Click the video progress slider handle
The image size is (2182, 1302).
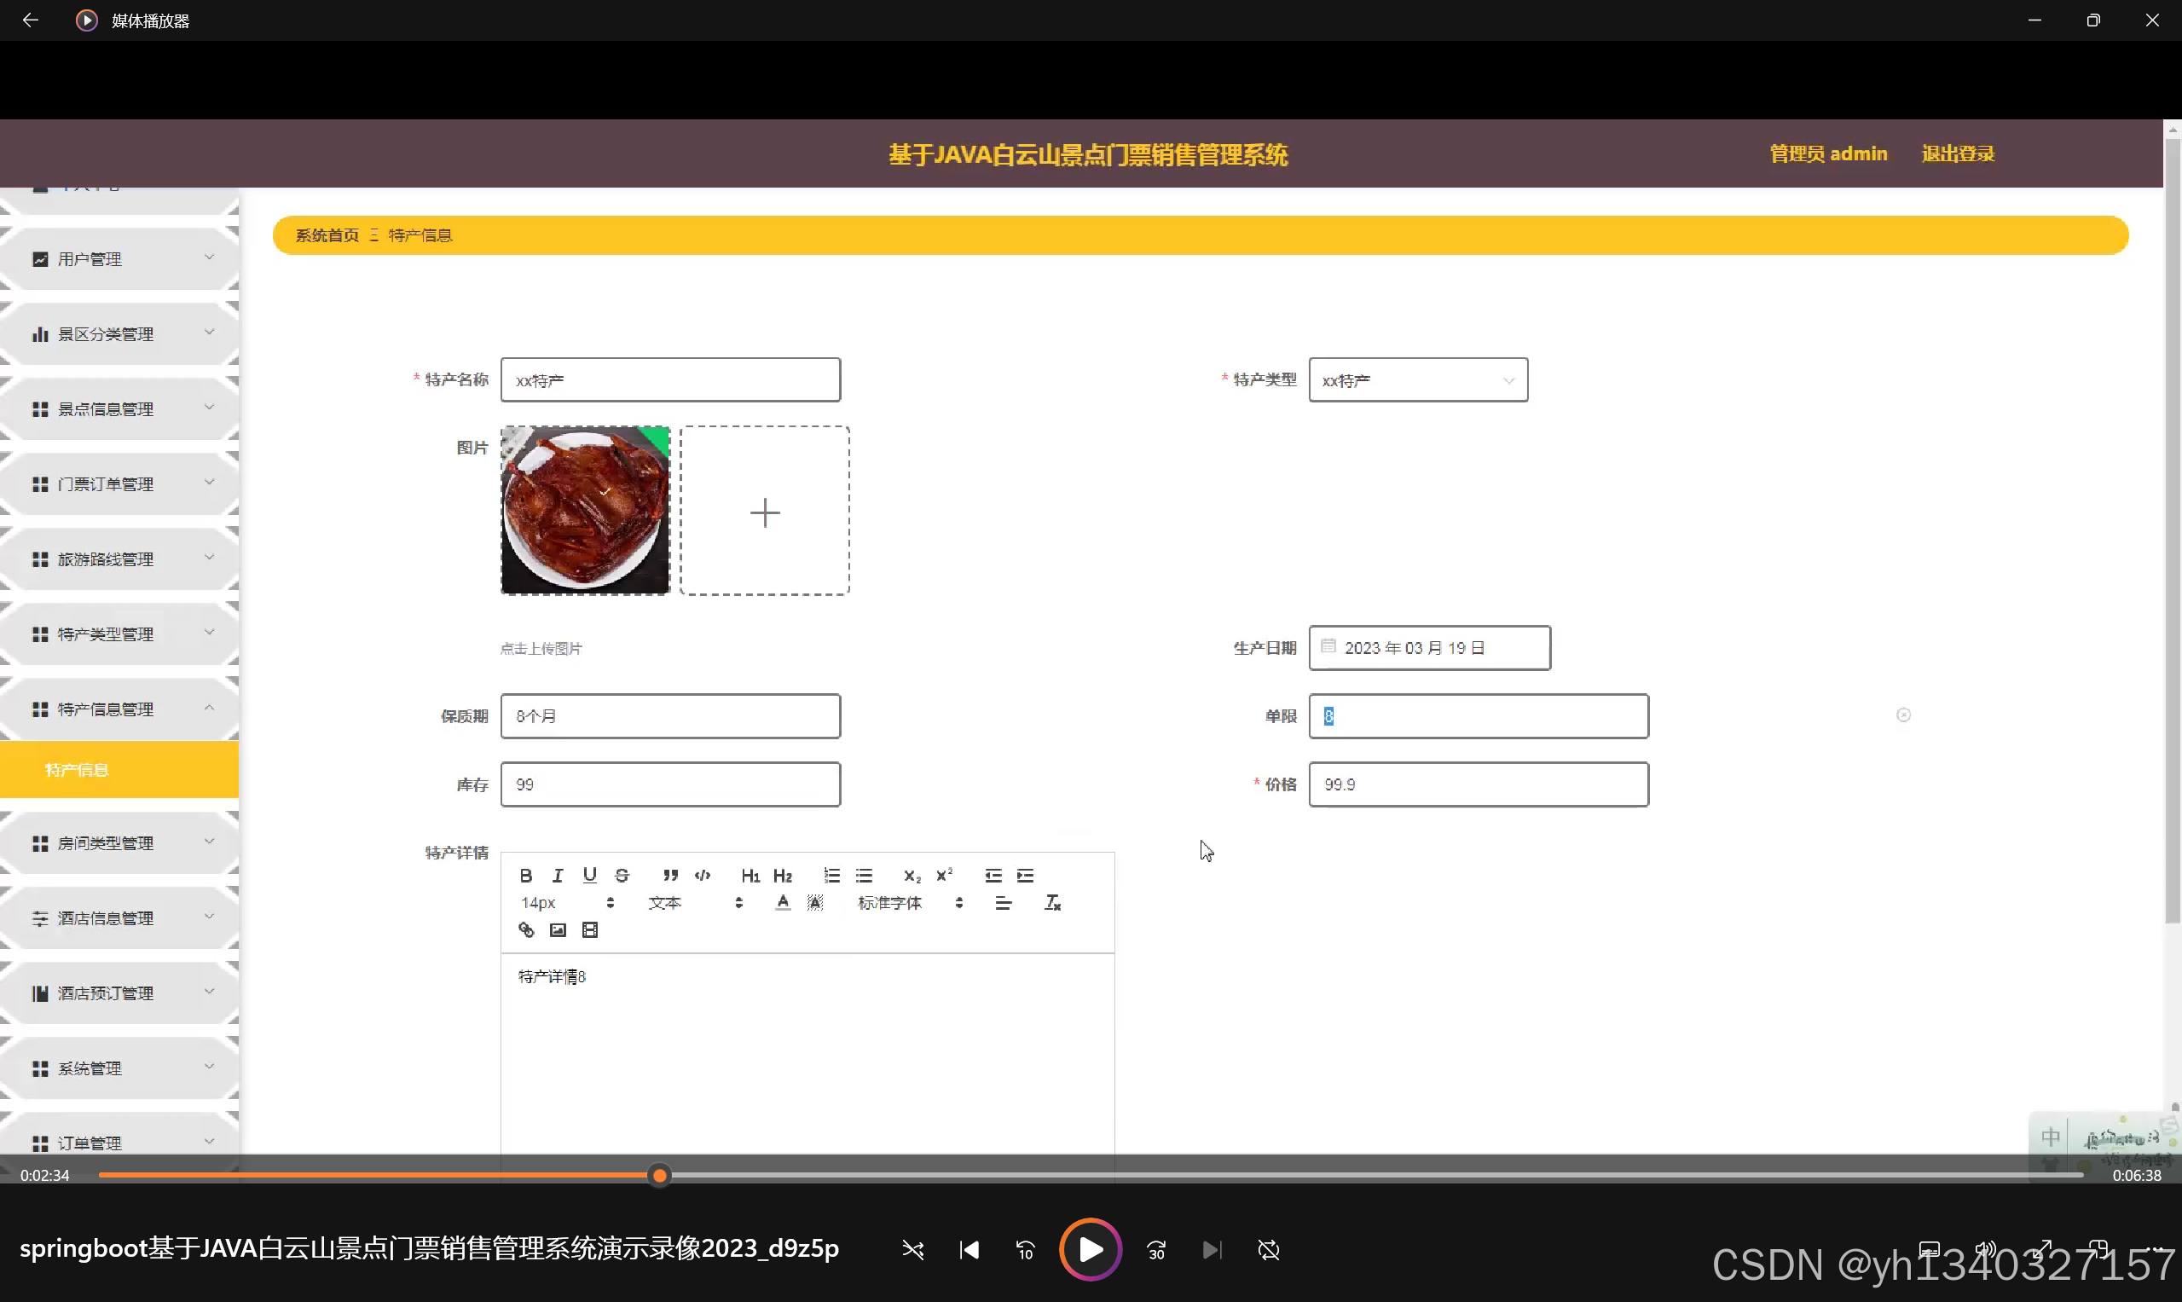[660, 1175]
